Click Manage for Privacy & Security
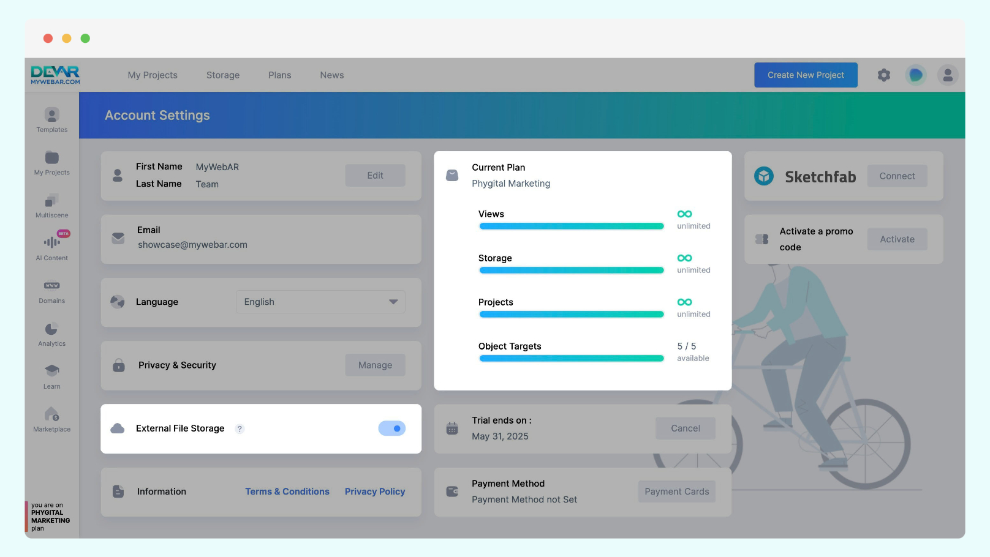This screenshot has height=557, width=990. pos(375,365)
